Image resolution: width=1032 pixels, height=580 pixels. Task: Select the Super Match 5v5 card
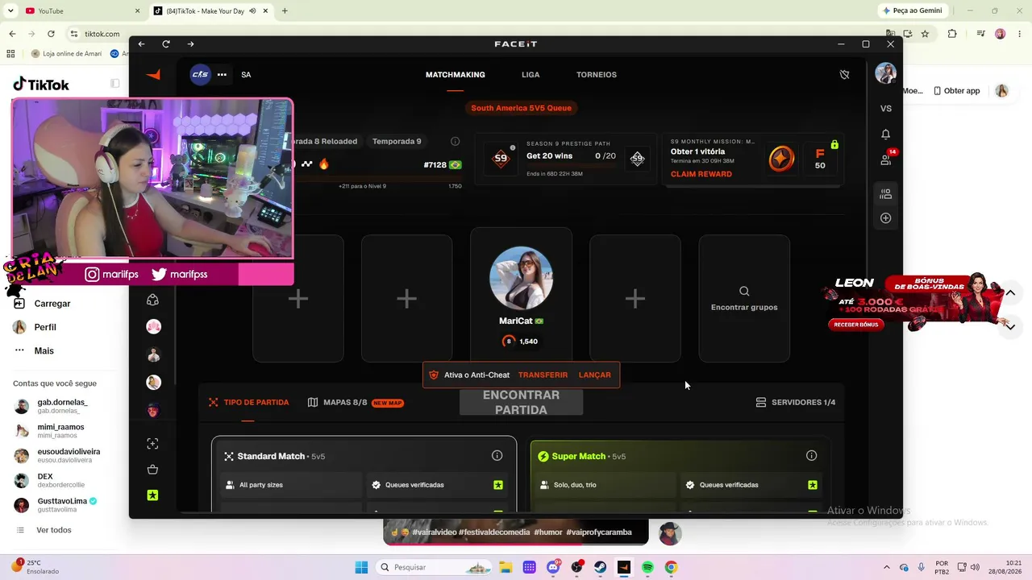pyautogui.click(x=678, y=474)
